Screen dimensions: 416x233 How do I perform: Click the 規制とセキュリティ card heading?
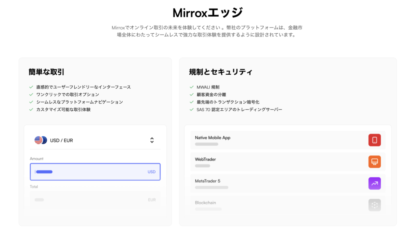click(221, 72)
